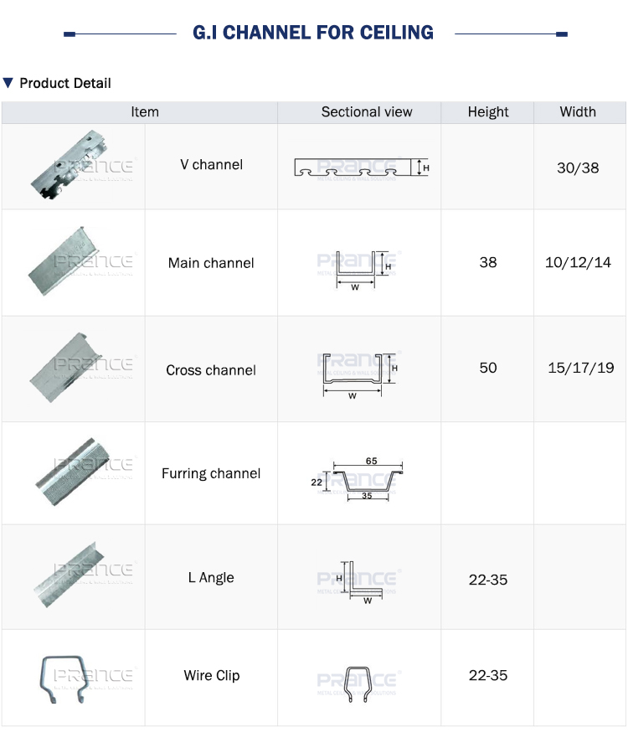The height and width of the screenshot is (748, 628).
Task: Click the G.I CHANNEL FOR CEILING title
Action: 313,34
